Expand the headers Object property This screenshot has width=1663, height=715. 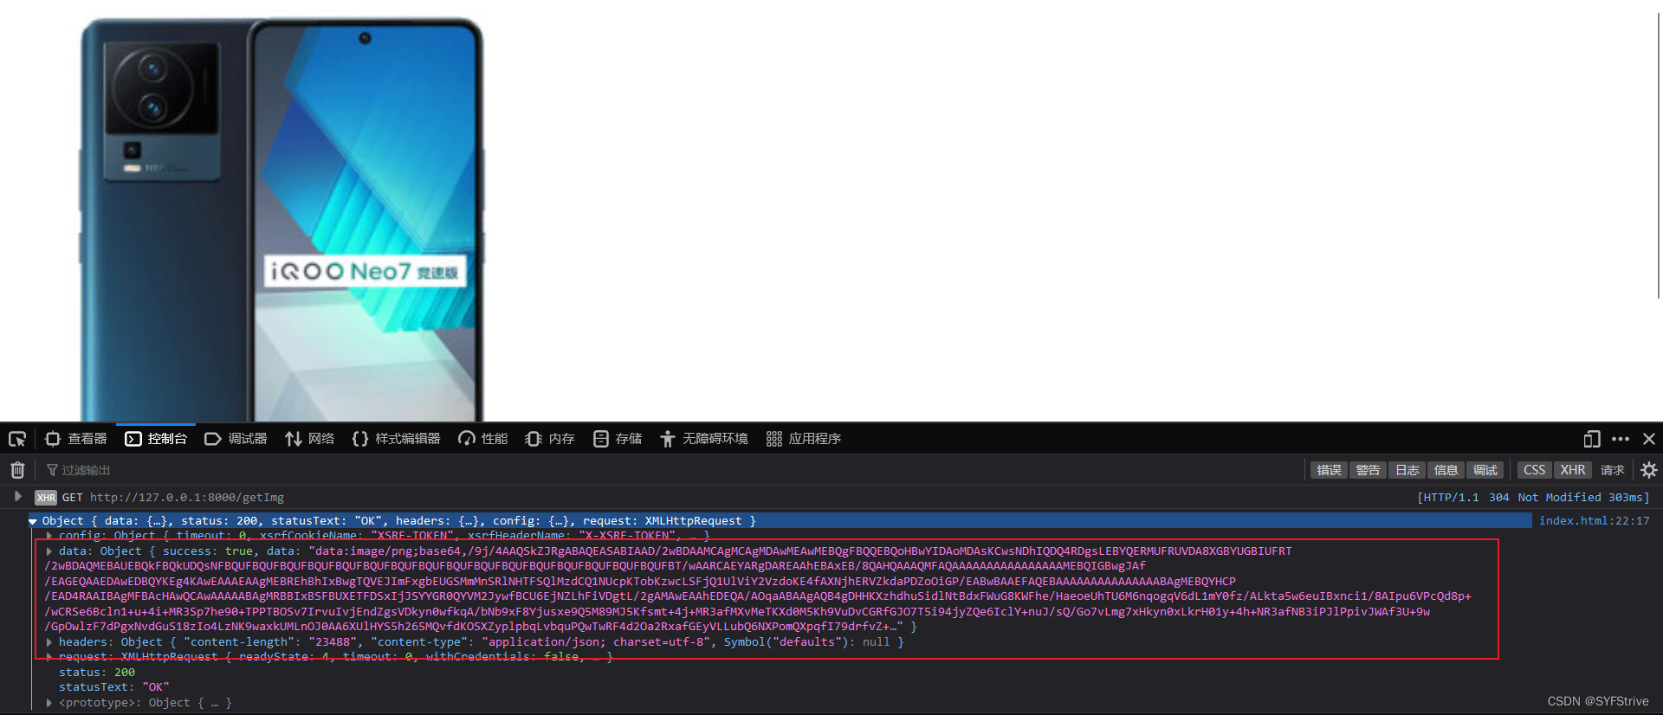point(49,641)
